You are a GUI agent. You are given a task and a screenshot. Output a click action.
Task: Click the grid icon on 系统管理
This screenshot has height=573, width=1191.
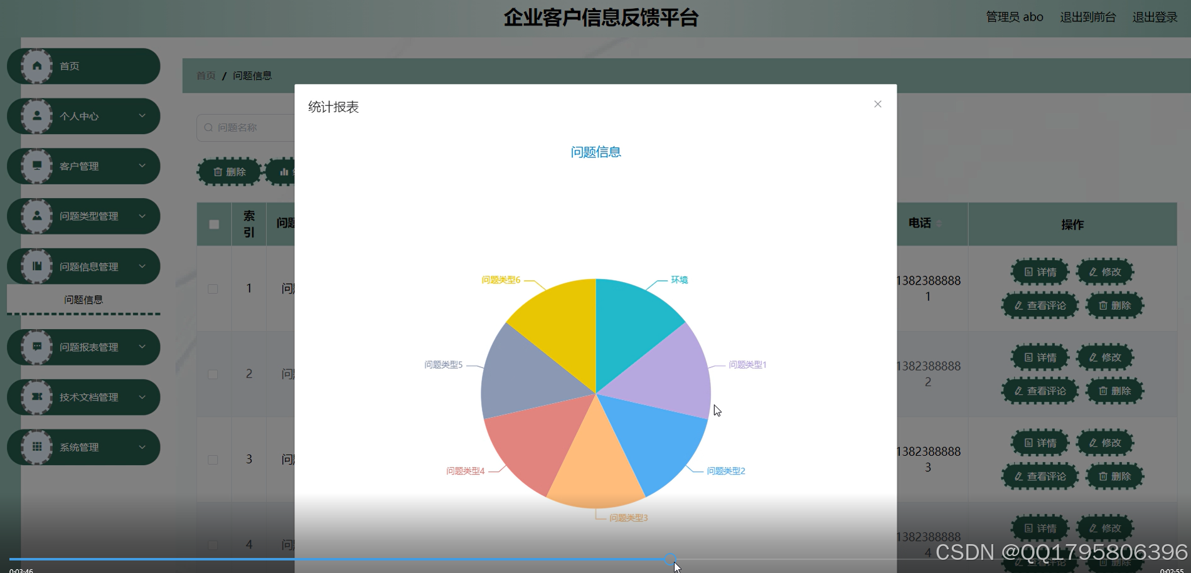(36, 446)
